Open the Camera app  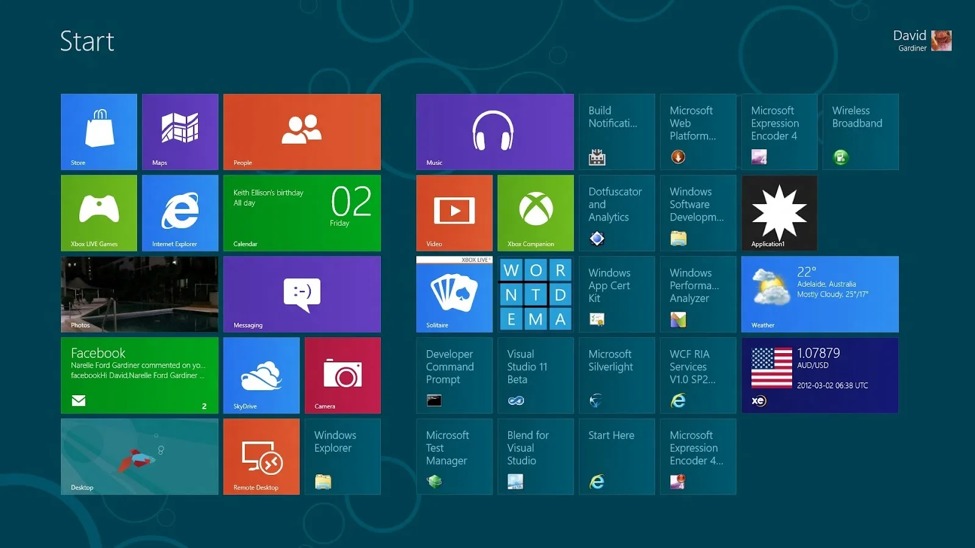point(342,375)
